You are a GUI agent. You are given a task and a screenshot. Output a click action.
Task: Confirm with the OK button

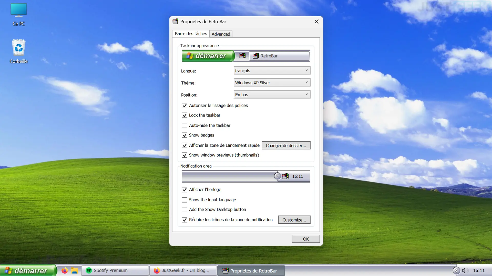[306, 239]
